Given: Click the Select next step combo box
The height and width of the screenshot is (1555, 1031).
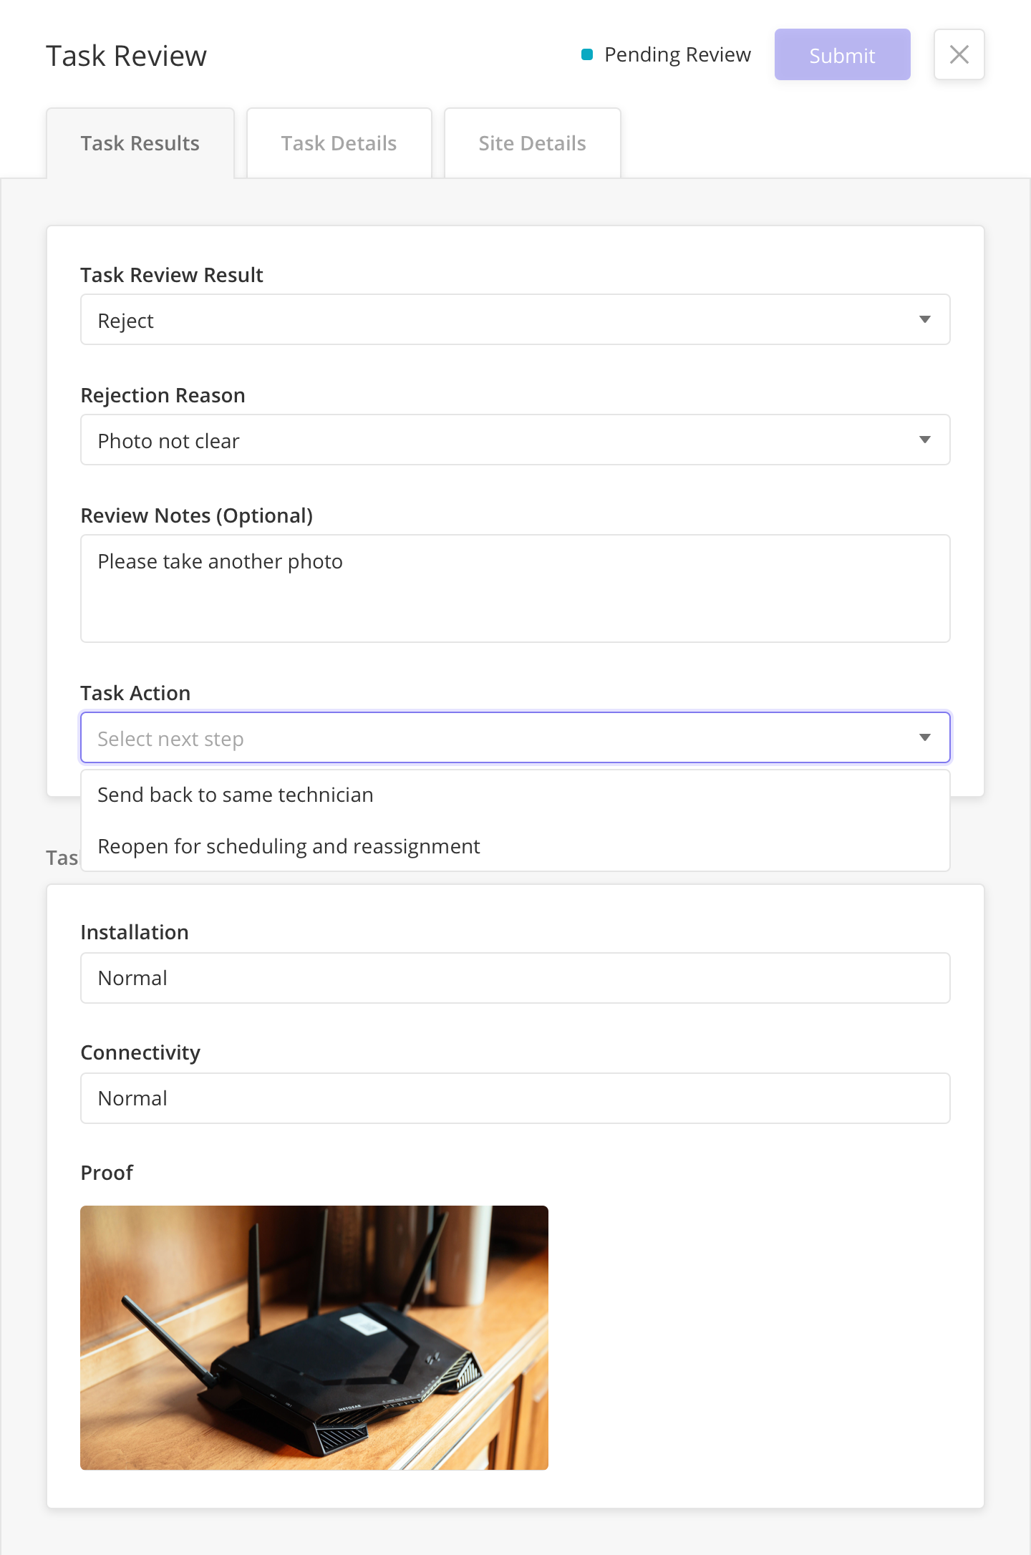Looking at the screenshot, I should tap(515, 737).
